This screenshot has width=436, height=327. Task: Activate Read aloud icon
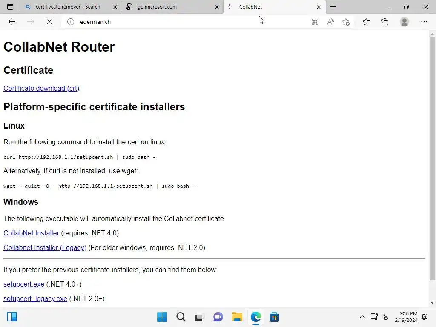pyautogui.click(x=330, y=22)
